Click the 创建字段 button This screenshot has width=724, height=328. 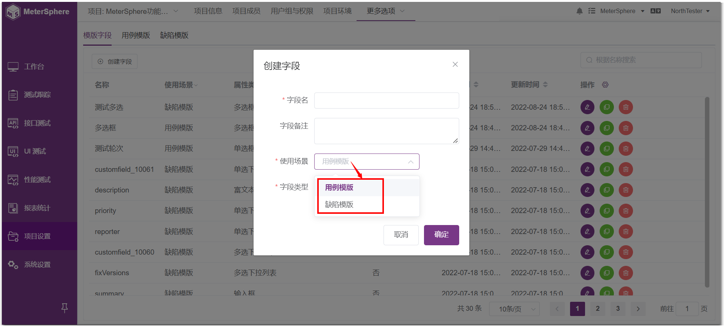pyautogui.click(x=115, y=61)
